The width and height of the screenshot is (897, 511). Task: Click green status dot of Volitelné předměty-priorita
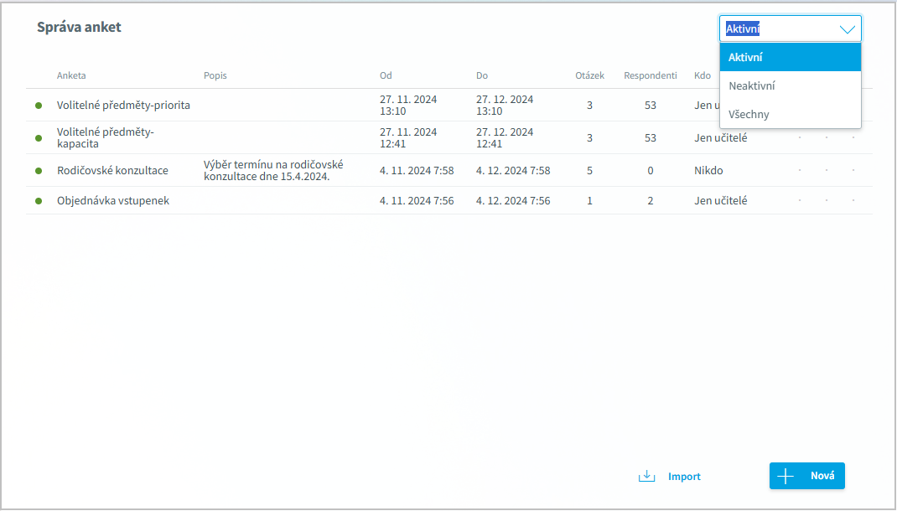[39, 106]
